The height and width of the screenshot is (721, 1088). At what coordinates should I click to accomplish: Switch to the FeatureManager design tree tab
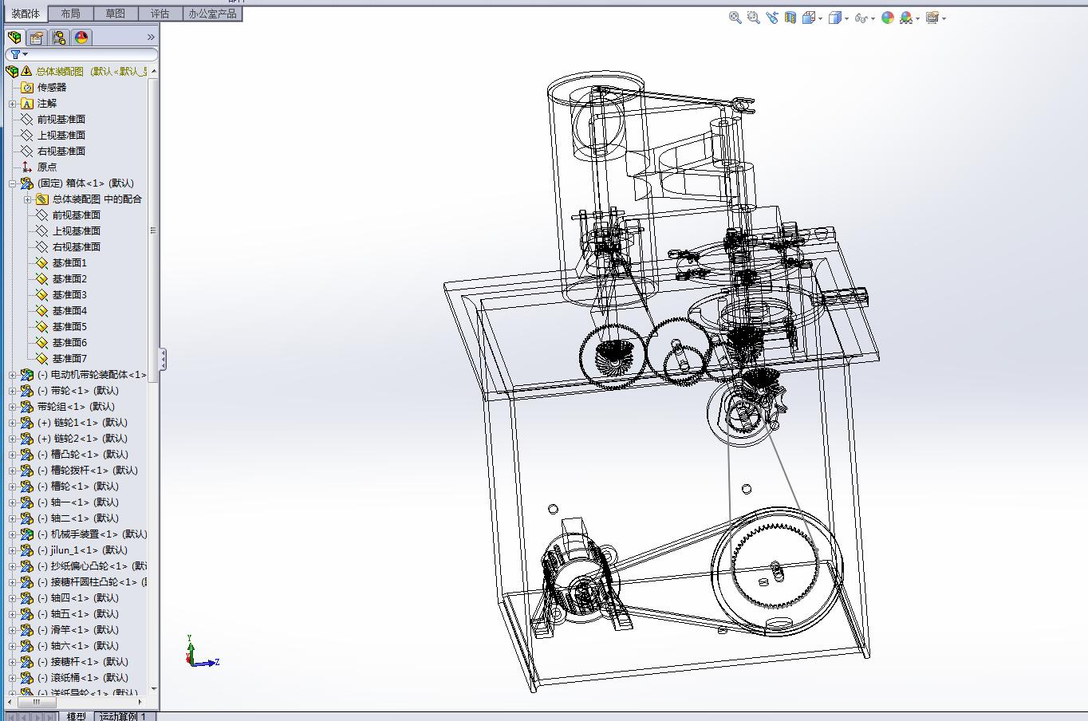[14, 37]
